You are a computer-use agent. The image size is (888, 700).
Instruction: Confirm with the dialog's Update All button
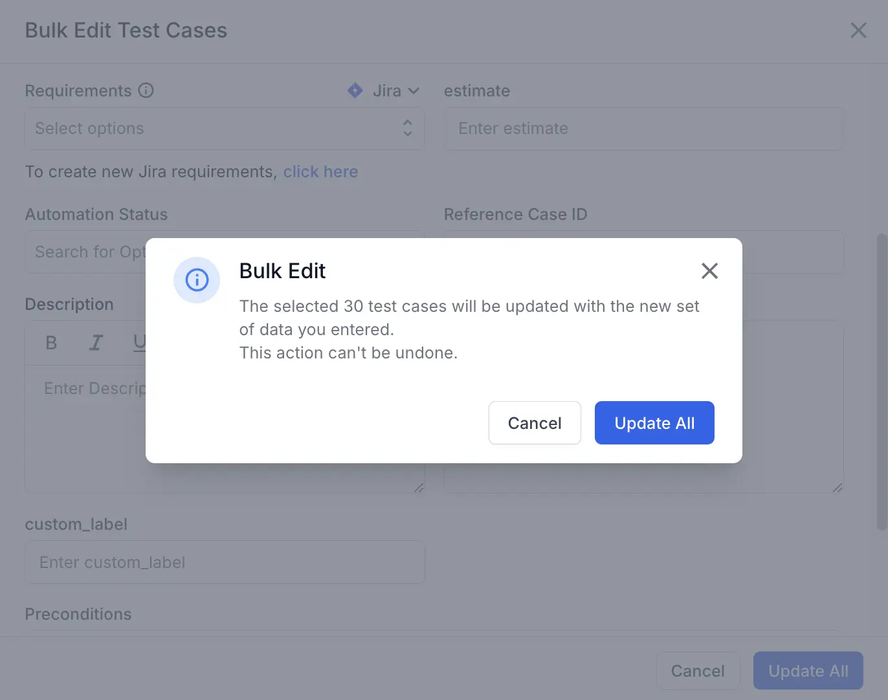[654, 423]
